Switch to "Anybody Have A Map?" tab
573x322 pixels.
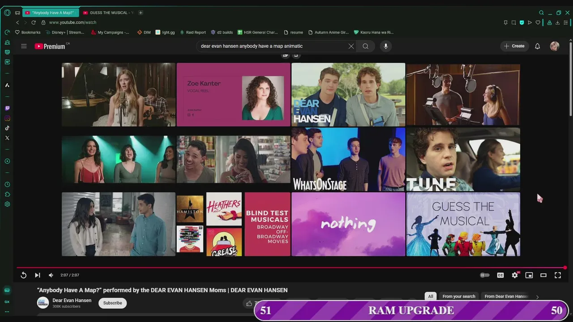click(x=50, y=13)
